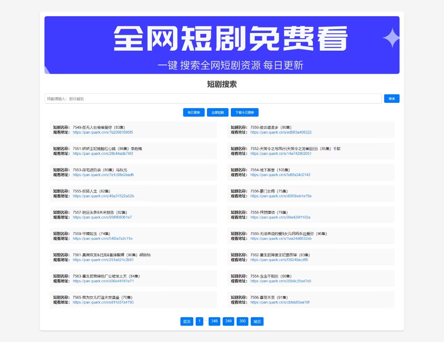444x342 pixels.
Task: Open the link for 7554-地下黑皇
Action: 280,175
